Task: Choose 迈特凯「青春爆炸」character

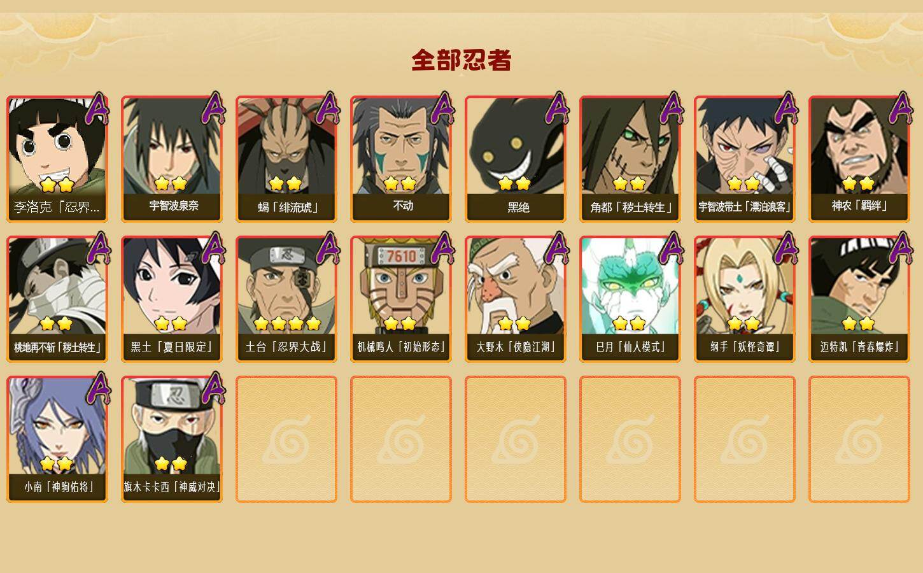Action: [x=859, y=299]
